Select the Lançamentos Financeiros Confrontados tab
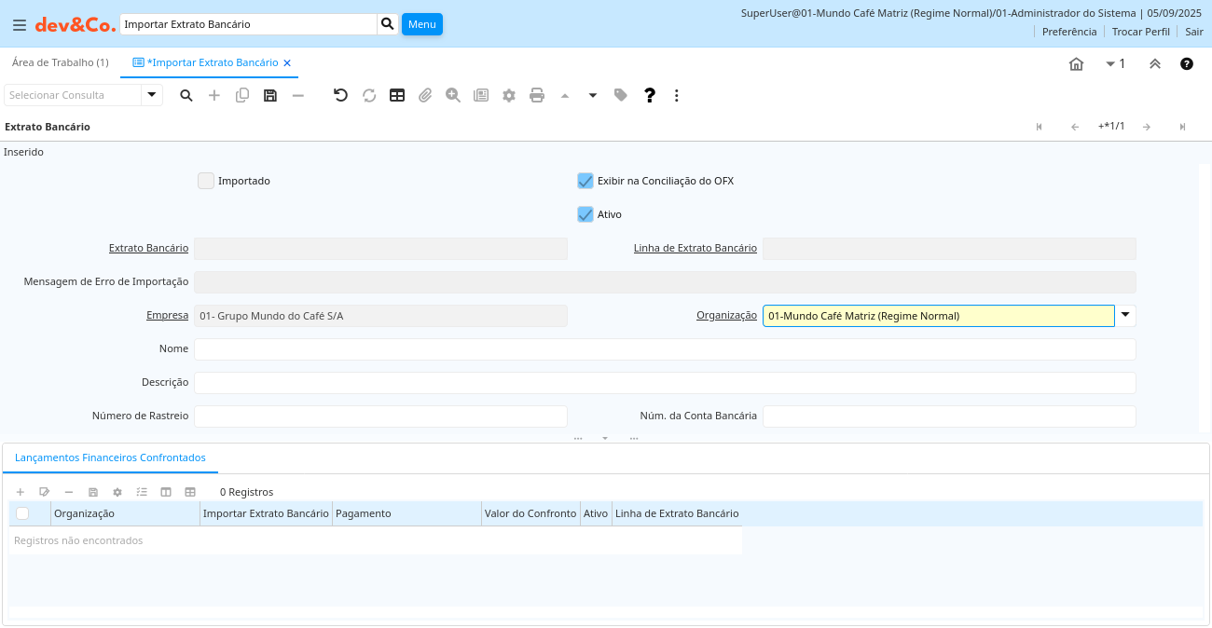The height and width of the screenshot is (628, 1212). click(x=110, y=457)
